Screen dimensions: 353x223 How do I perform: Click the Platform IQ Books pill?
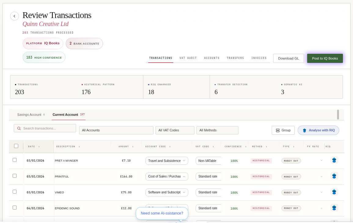pos(43,43)
